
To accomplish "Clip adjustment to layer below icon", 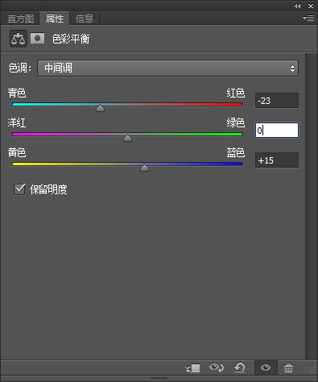I will 192,367.
